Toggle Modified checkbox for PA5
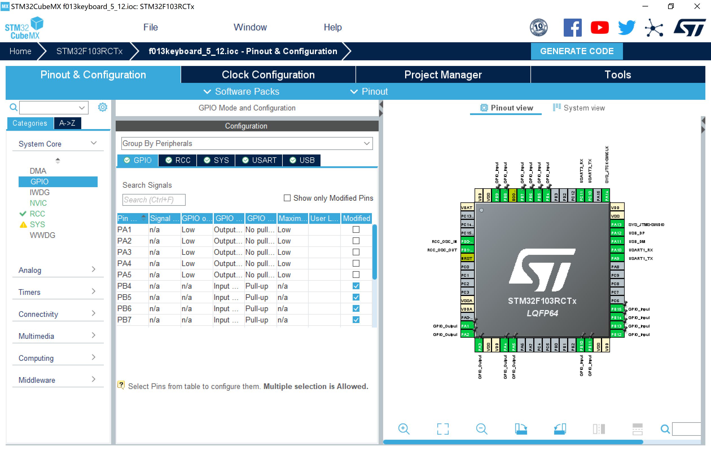Viewport: 711px width, 451px height. click(356, 275)
